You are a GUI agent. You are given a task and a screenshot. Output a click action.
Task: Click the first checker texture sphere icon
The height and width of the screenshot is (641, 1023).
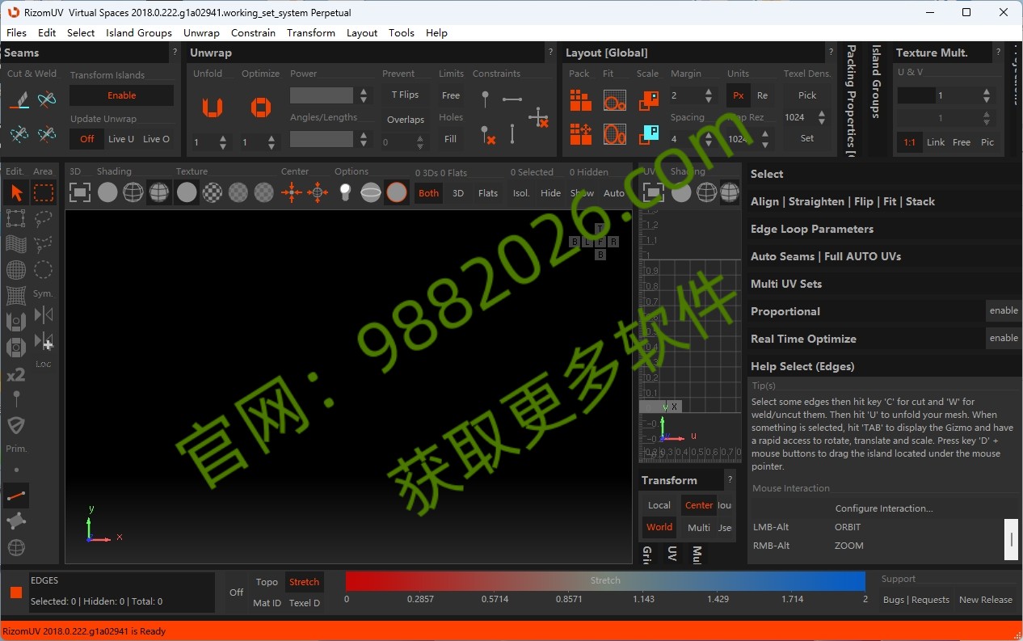point(213,192)
